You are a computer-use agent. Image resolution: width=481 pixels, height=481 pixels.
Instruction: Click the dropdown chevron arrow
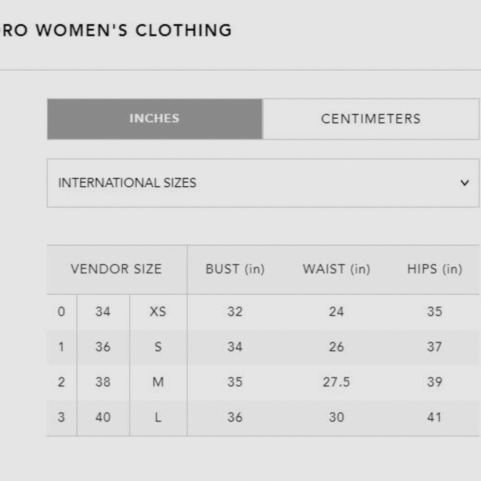[x=465, y=182]
